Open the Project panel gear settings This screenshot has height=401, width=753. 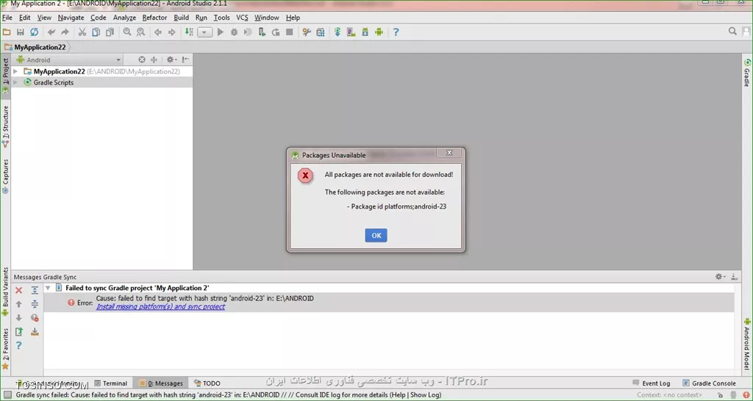[x=171, y=60]
